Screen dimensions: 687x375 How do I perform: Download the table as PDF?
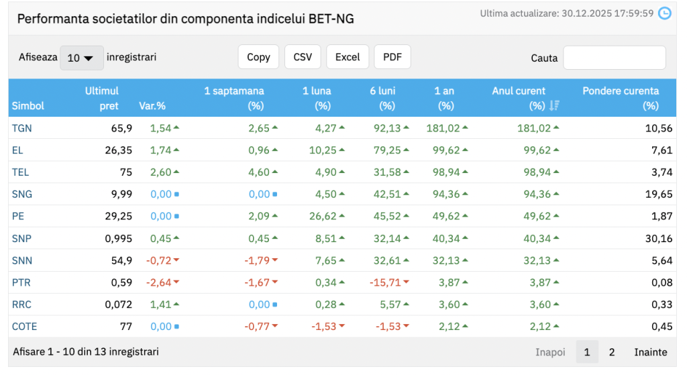tap(392, 57)
